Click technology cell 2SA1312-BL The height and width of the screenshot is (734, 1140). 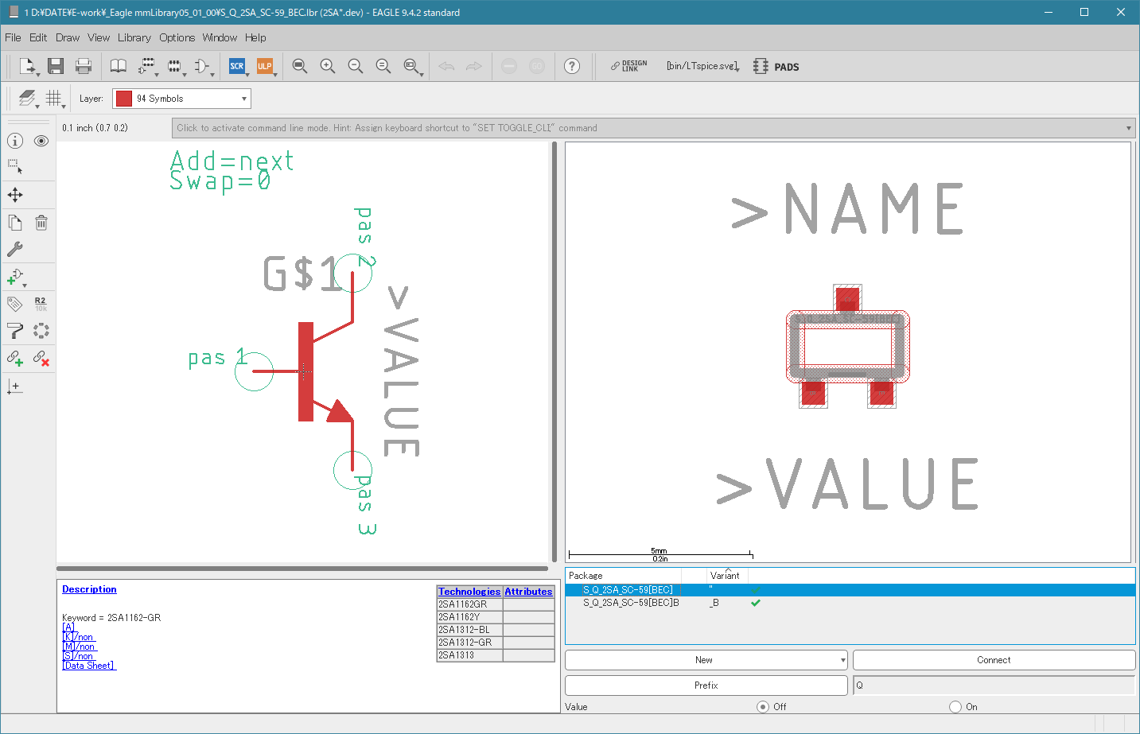470,630
